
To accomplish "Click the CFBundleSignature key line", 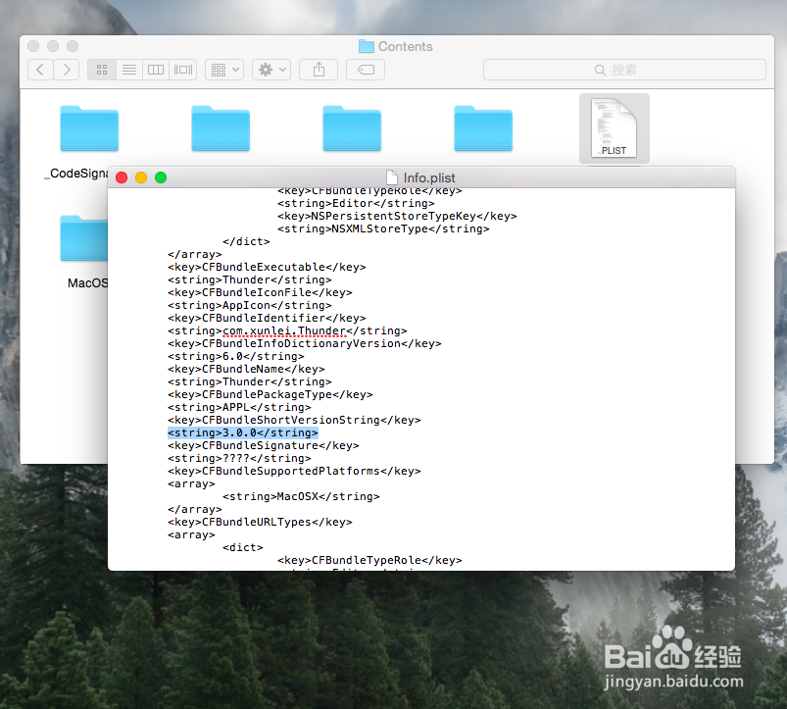I will tap(263, 445).
